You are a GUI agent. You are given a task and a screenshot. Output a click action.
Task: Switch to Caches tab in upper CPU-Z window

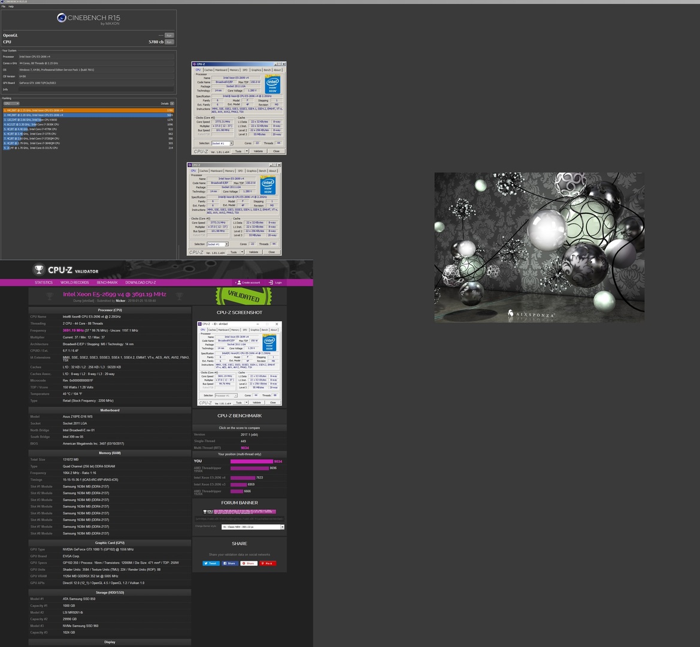click(x=208, y=70)
